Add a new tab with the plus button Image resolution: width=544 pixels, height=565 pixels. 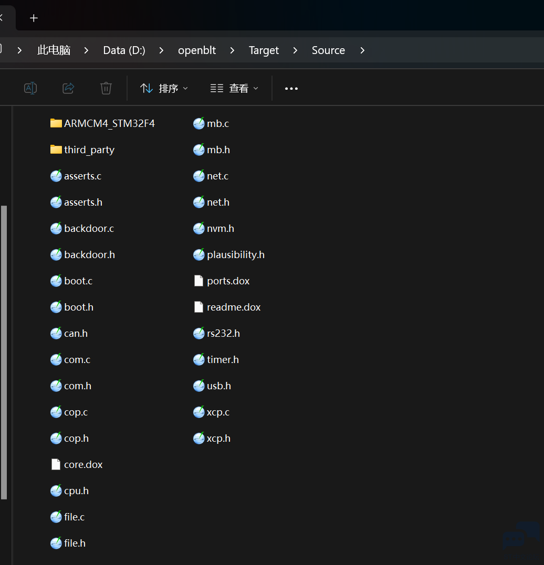tap(34, 18)
